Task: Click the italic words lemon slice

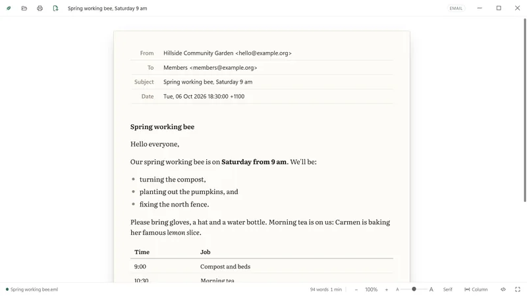Action: click(x=183, y=233)
